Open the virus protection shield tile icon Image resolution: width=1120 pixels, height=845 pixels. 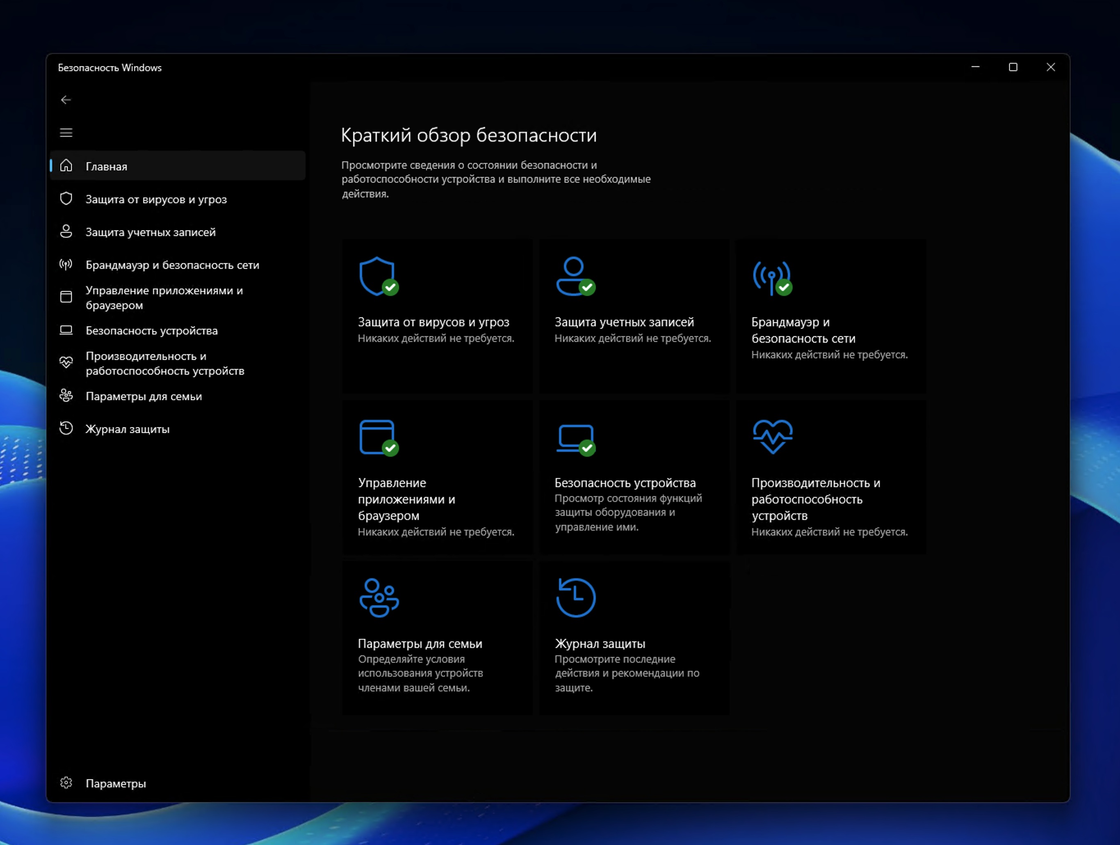[x=378, y=276]
